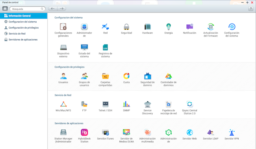The height and width of the screenshot is (149, 256).
Task: Open Qsync Central Station 2.0 icon
Action: [x=189, y=104]
